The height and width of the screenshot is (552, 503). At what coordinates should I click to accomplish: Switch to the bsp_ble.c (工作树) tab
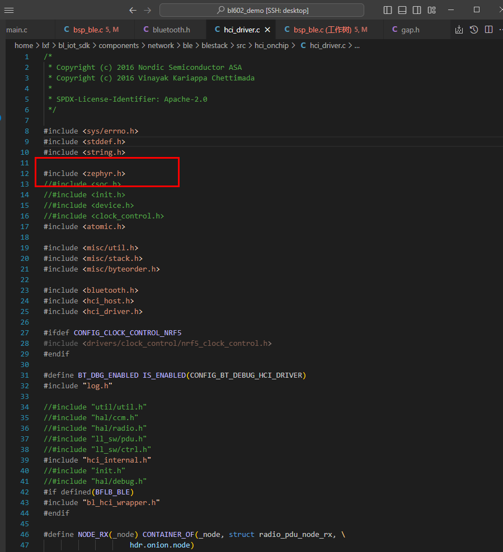click(x=329, y=30)
